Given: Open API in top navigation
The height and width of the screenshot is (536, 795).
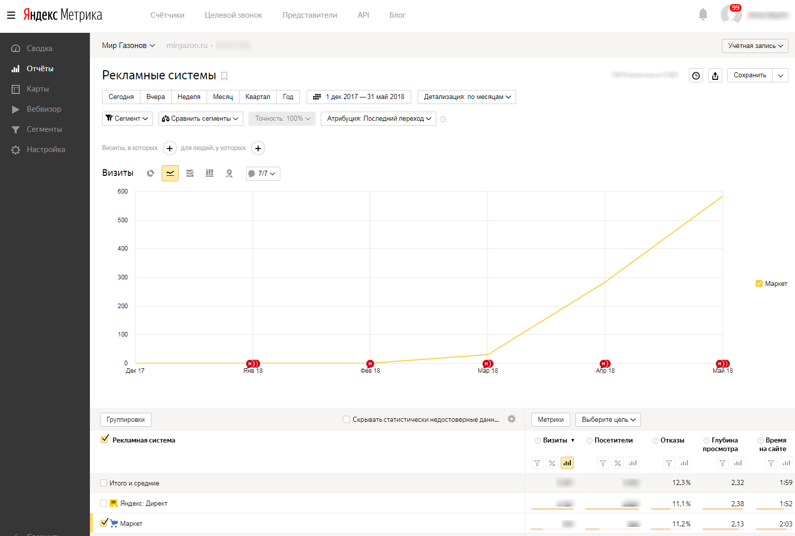Looking at the screenshot, I should click(x=363, y=15).
